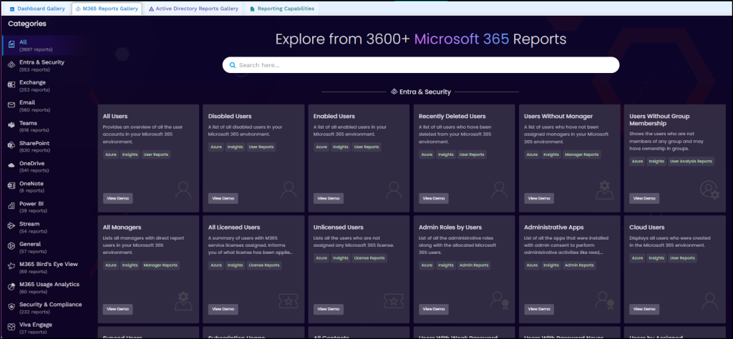Click the license ticket icon on All Licensed Users card
This screenshot has height=339, width=733.
pos(288,301)
